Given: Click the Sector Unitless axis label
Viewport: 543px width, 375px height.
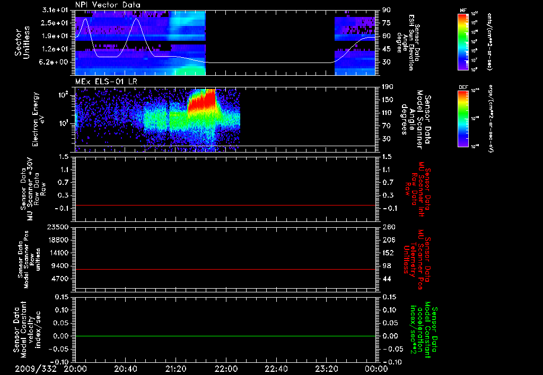Looking at the screenshot, I should 22,42.
